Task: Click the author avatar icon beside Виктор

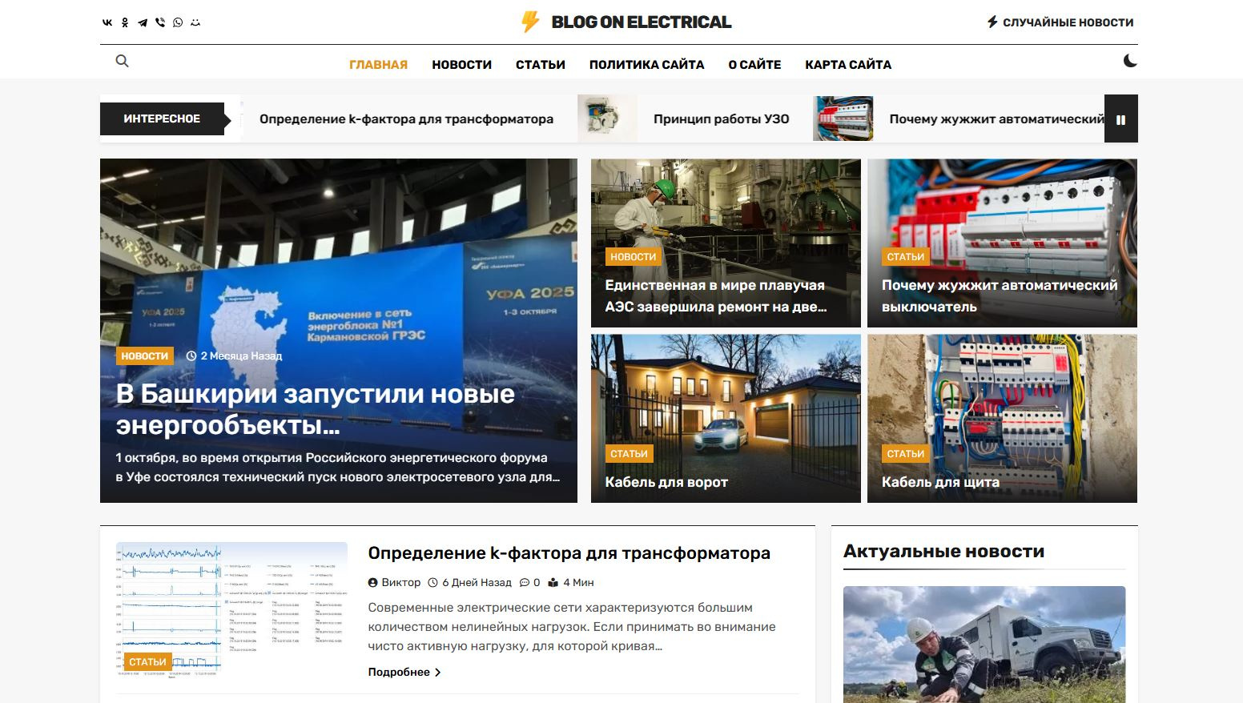Action: pyautogui.click(x=373, y=583)
